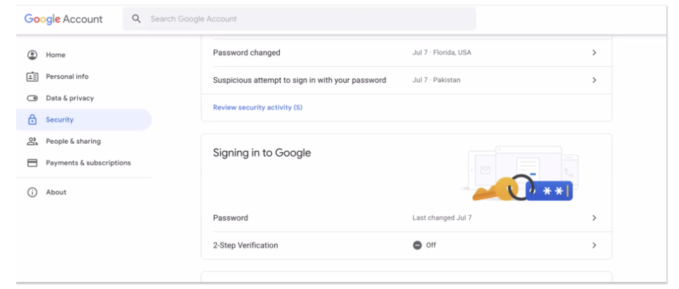
Task: Expand the suspicious sign-in attempt chevron
Action: tap(593, 80)
